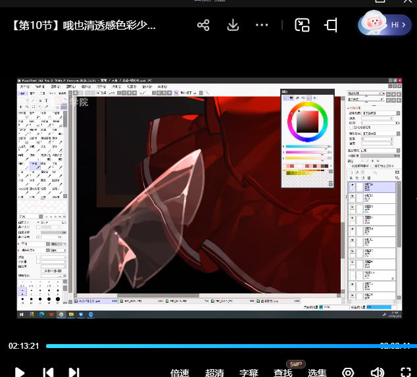Skip to the next video
This screenshot has width=417, height=377.
tap(74, 372)
